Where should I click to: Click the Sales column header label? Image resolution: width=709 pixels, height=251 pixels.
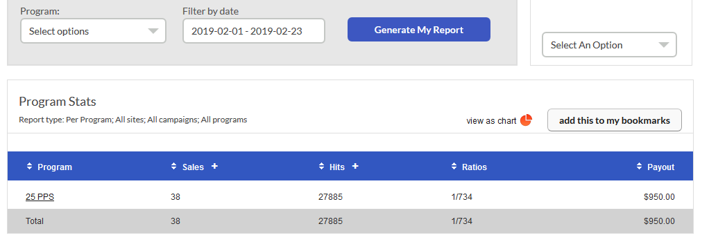[x=193, y=167]
